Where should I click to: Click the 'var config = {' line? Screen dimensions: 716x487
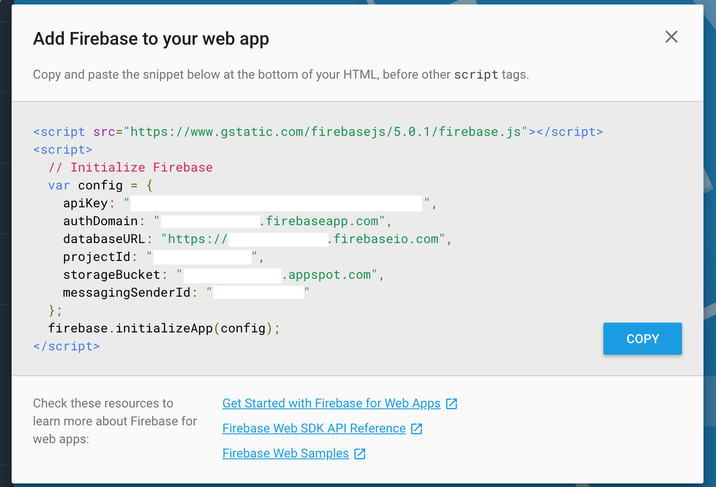point(101,185)
